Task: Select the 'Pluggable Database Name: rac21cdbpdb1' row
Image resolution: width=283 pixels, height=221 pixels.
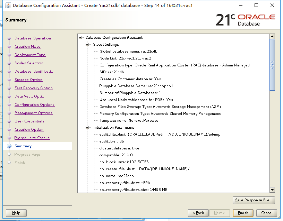Action: 136,86
